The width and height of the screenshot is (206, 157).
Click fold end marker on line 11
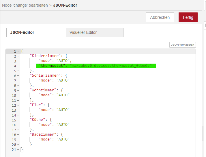18,100
